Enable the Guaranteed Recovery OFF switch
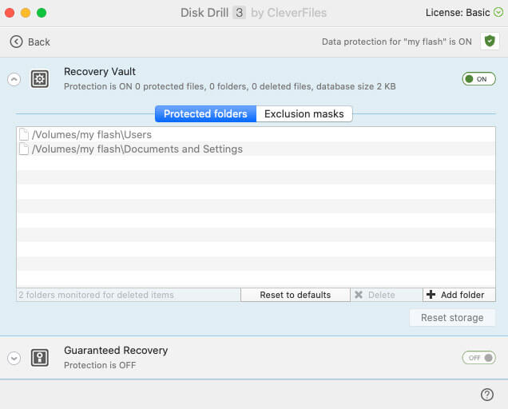Screen dimensions: 508x409 tap(478, 358)
